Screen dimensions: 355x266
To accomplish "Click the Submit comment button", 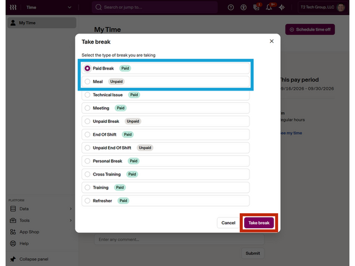I will [x=252, y=253].
